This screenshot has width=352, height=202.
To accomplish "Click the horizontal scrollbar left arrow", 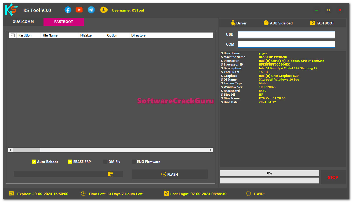I will coord(10,150).
